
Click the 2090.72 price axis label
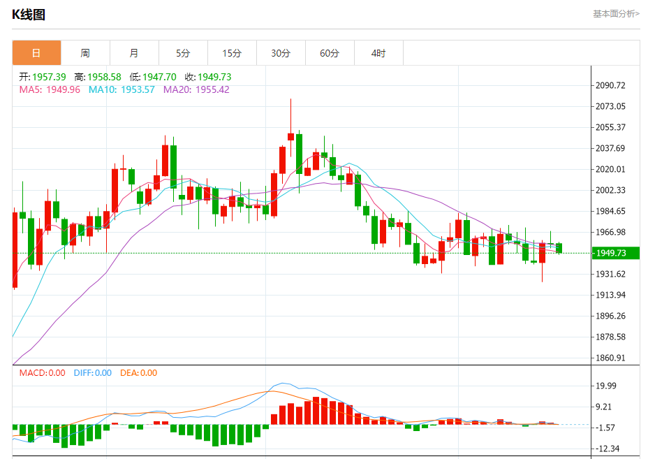(610, 85)
